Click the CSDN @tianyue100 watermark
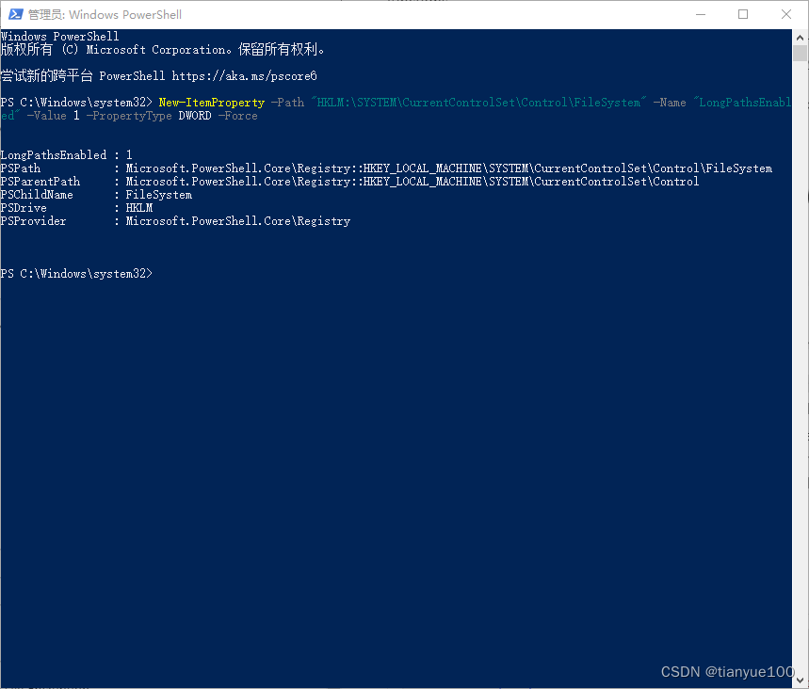 pos(725,671)
